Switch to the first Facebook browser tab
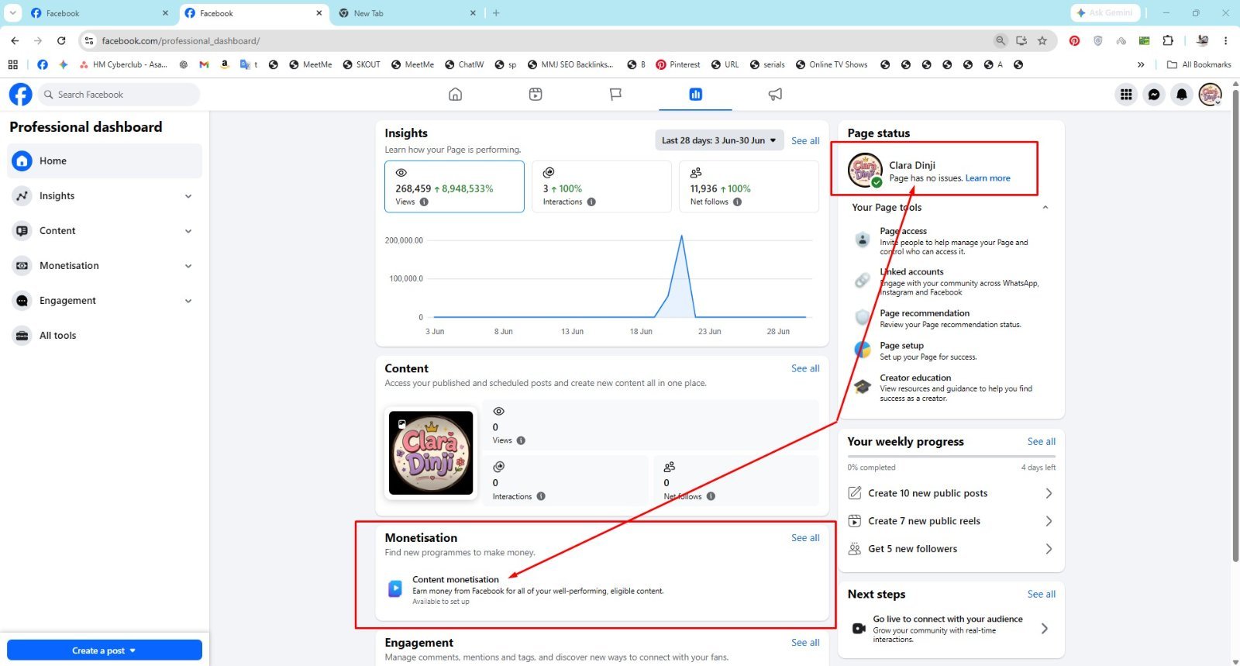 [99, 13]
